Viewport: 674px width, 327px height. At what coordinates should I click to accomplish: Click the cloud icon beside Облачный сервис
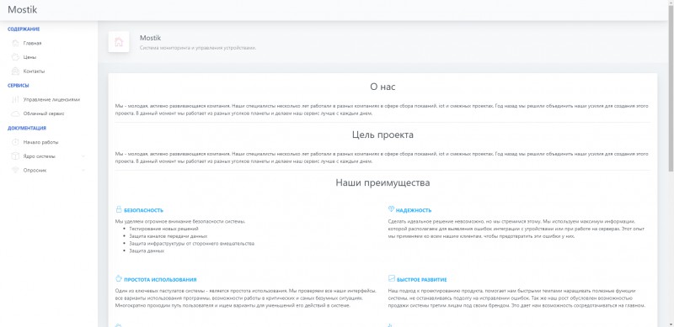15,113
